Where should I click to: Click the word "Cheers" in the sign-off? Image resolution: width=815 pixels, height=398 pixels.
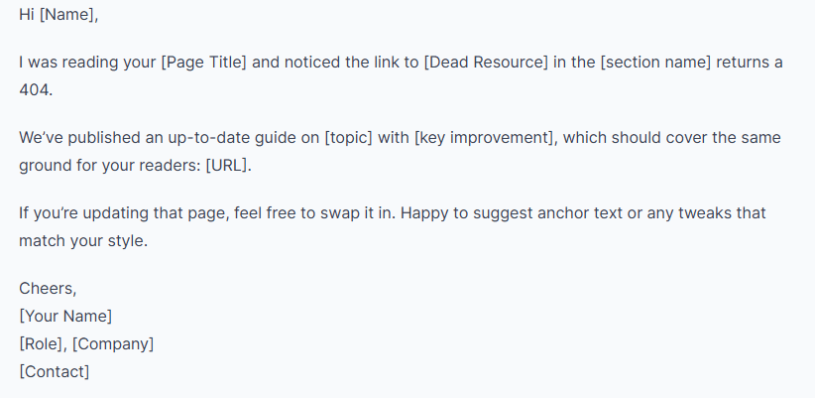tap(46, 289)
